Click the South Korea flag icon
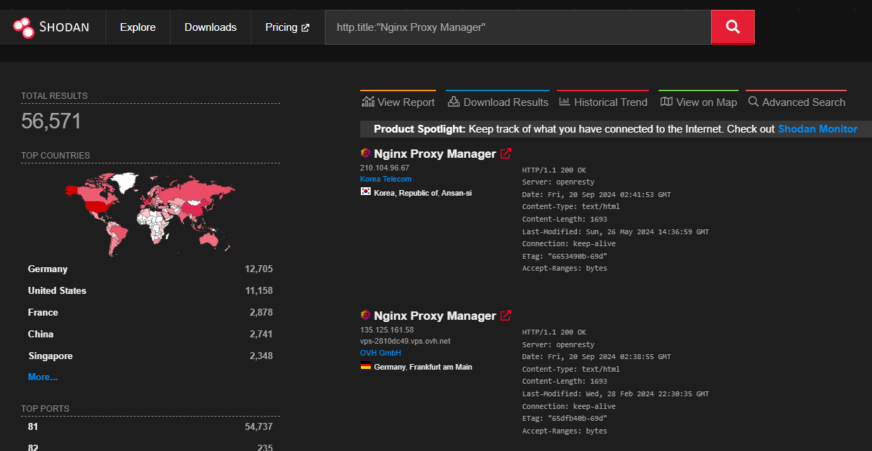The width and height of the screenshot is (872, 451). [x=365, y=191]
